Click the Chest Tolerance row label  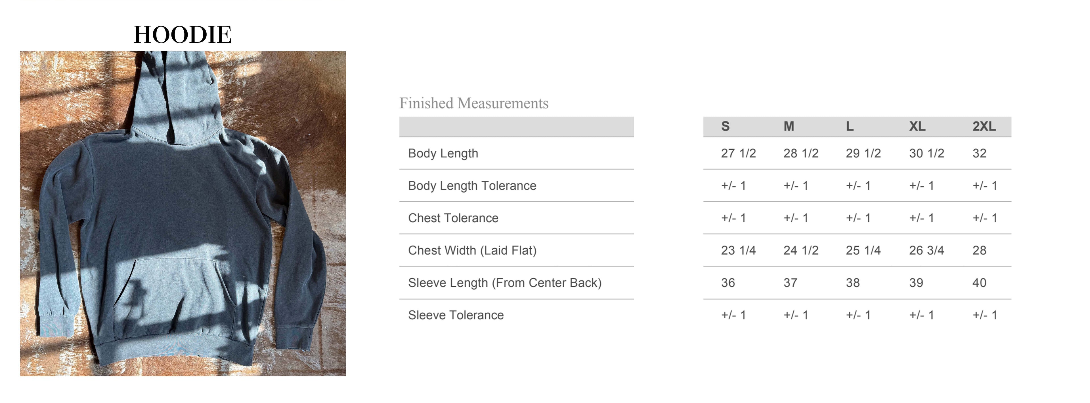[453, 218]
